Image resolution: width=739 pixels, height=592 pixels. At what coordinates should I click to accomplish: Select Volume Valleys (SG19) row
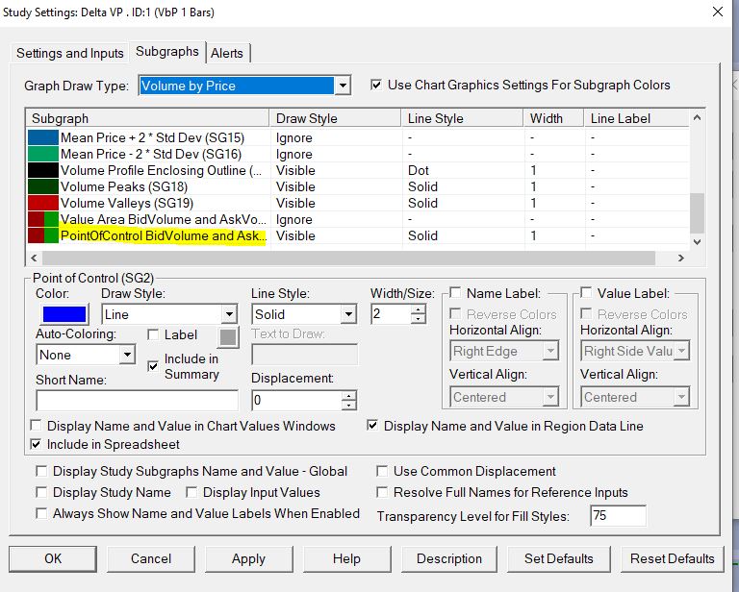tap(358, 203)
